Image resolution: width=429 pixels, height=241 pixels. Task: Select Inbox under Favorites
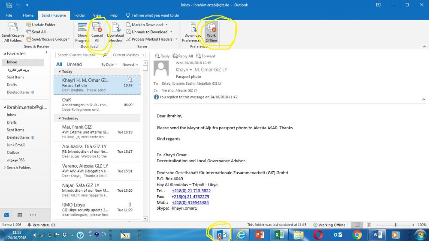click(23, 62)
